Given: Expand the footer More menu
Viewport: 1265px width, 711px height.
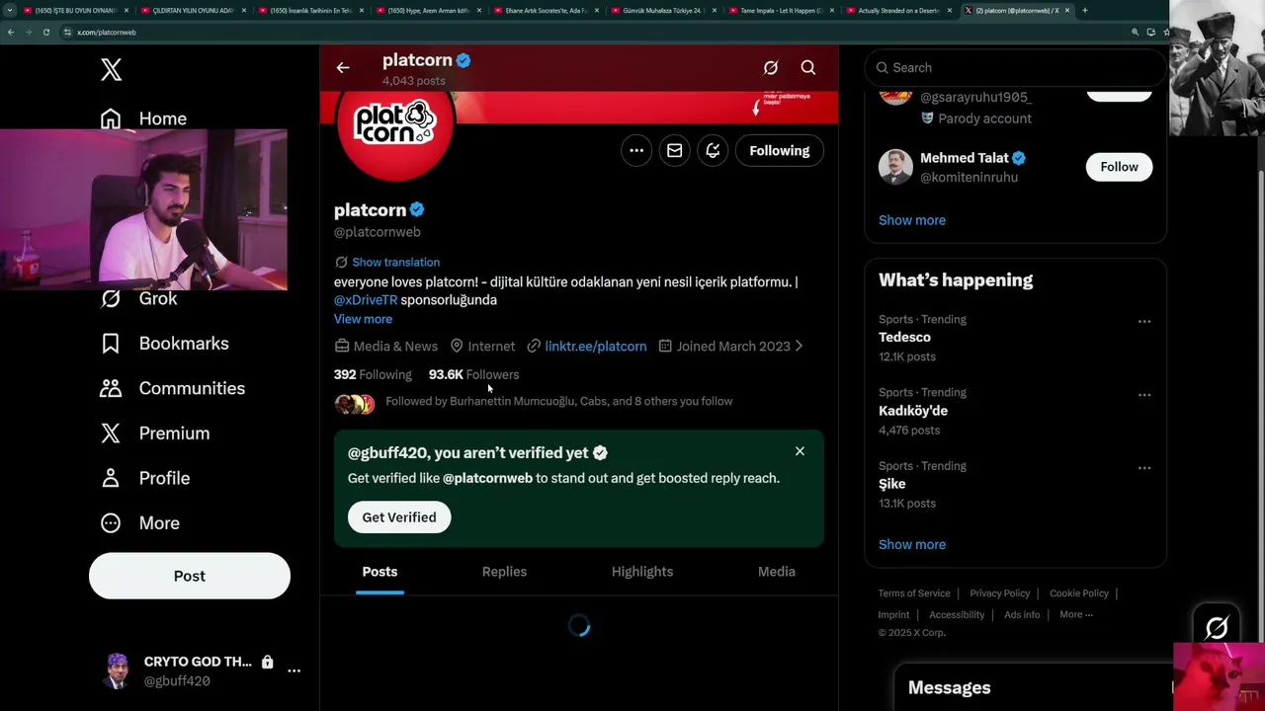Looking at the screenshot, I should tap(1076, 614).
